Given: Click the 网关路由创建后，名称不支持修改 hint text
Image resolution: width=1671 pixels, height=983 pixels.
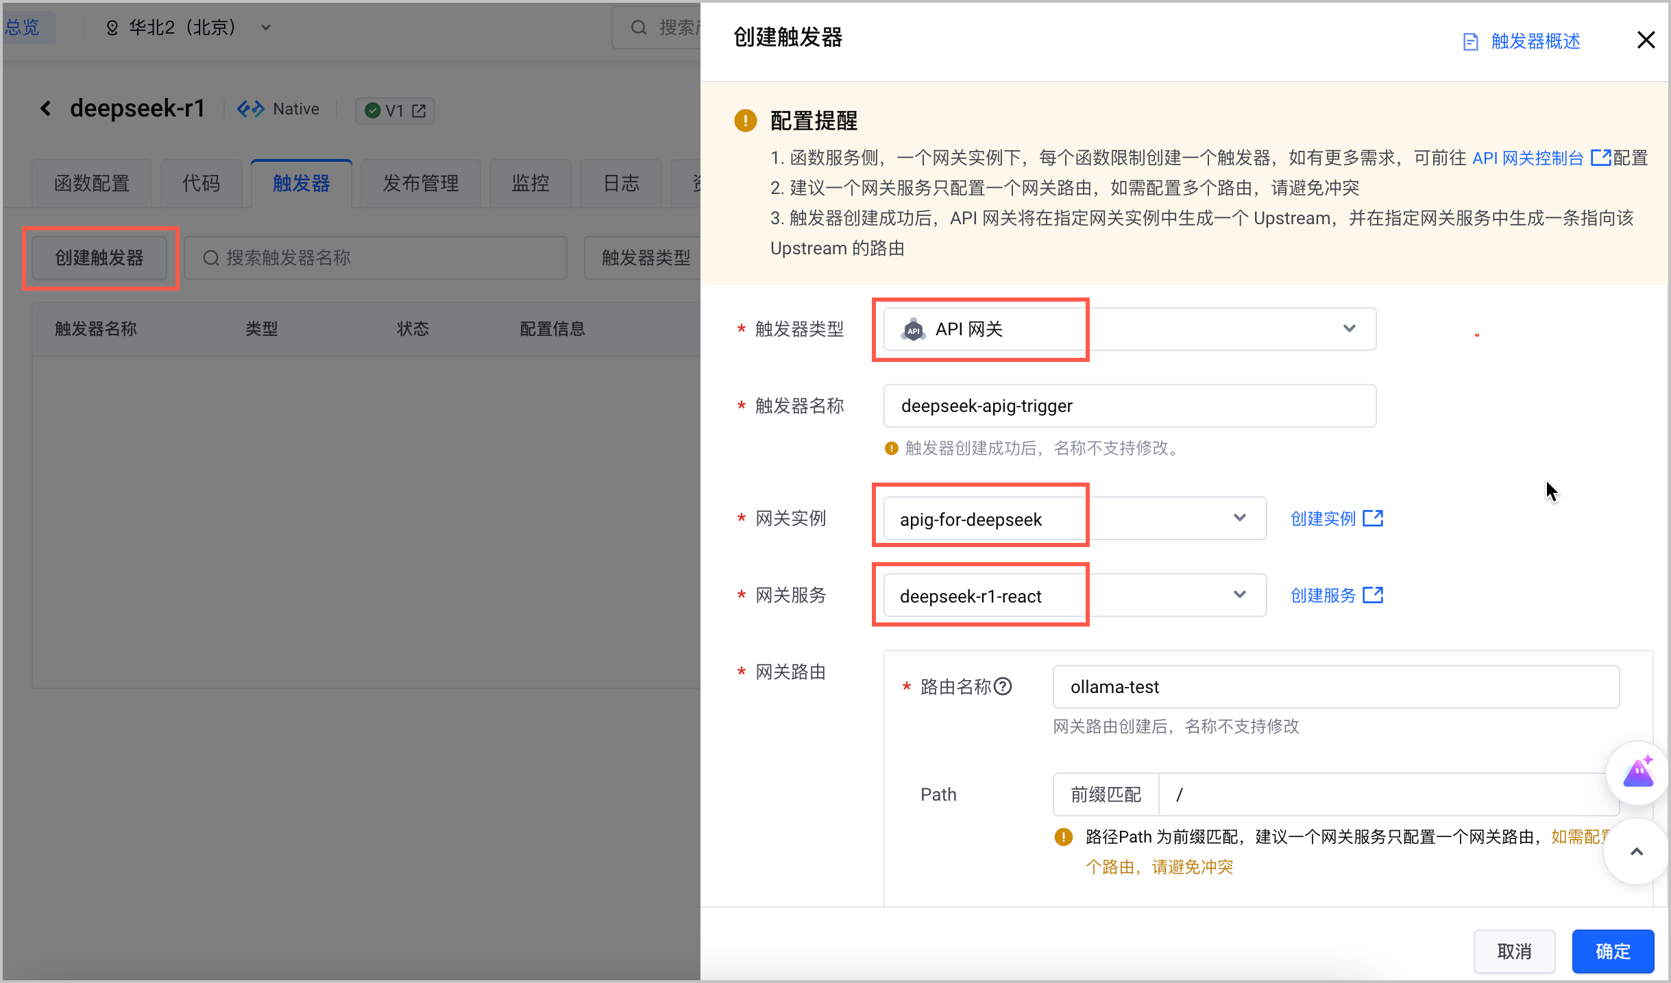Looking at the screenshot, I should (x=1176, y=727).
